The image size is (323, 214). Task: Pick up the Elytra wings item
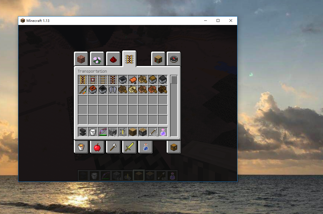[x=113, y=90]
